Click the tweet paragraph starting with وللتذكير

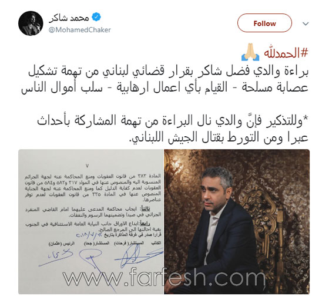(173, 129)
